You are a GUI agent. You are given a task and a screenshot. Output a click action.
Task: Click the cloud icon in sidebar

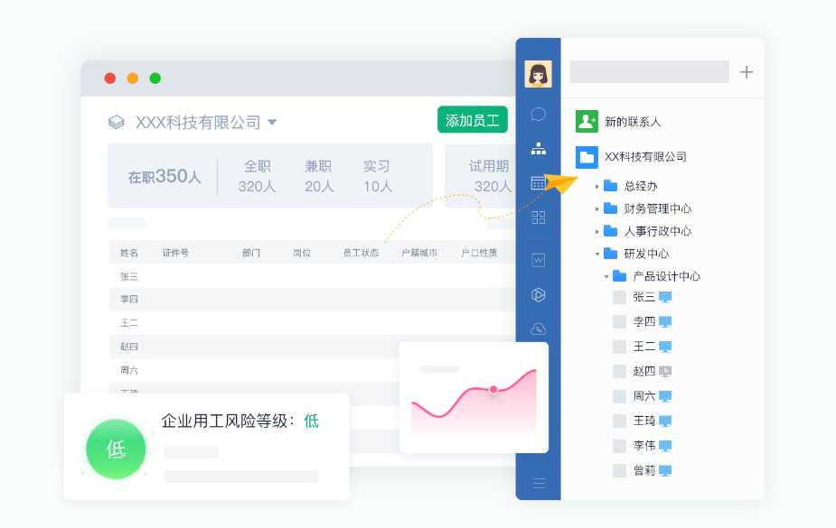(539, 329)
